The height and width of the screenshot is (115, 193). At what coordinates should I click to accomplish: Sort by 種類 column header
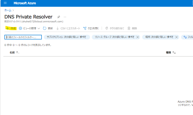(x=171, y=53)
